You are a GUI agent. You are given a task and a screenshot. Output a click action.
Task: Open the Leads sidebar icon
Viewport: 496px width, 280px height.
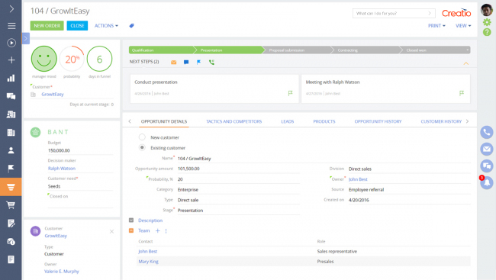pos(11,114)
